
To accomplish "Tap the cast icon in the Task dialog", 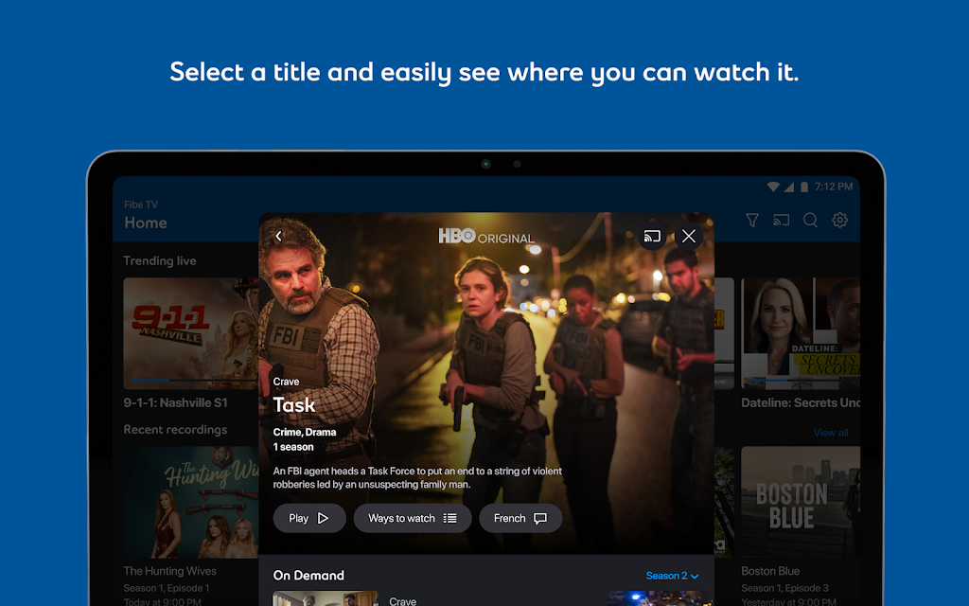I will click(x=652, y=237).
